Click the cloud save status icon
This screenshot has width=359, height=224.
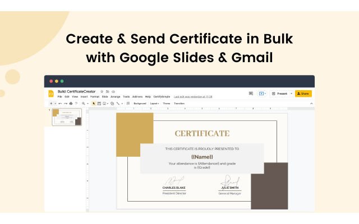(113, 92)
